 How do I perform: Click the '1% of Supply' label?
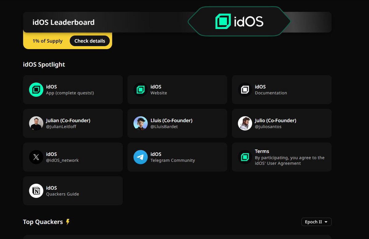(48, 41)
